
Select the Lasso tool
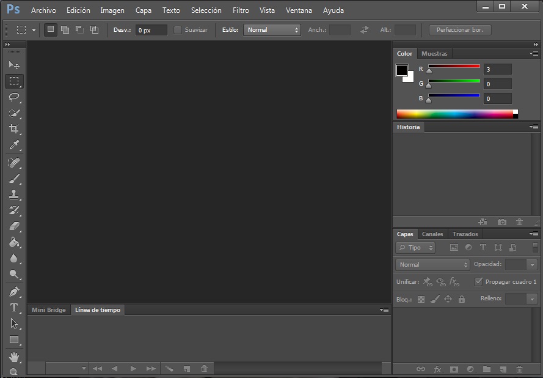pyautogui.click(x=14, y=97)
